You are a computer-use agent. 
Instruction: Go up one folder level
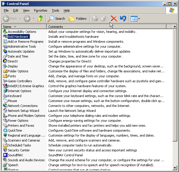tap(40, 19)
